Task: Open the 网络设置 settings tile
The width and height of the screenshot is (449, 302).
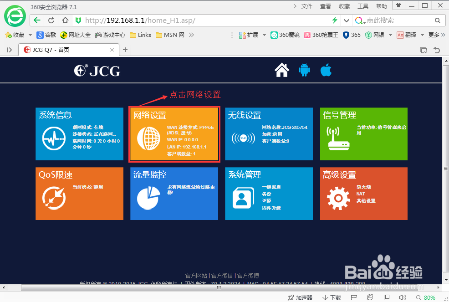Action: (x=174, y=134)
